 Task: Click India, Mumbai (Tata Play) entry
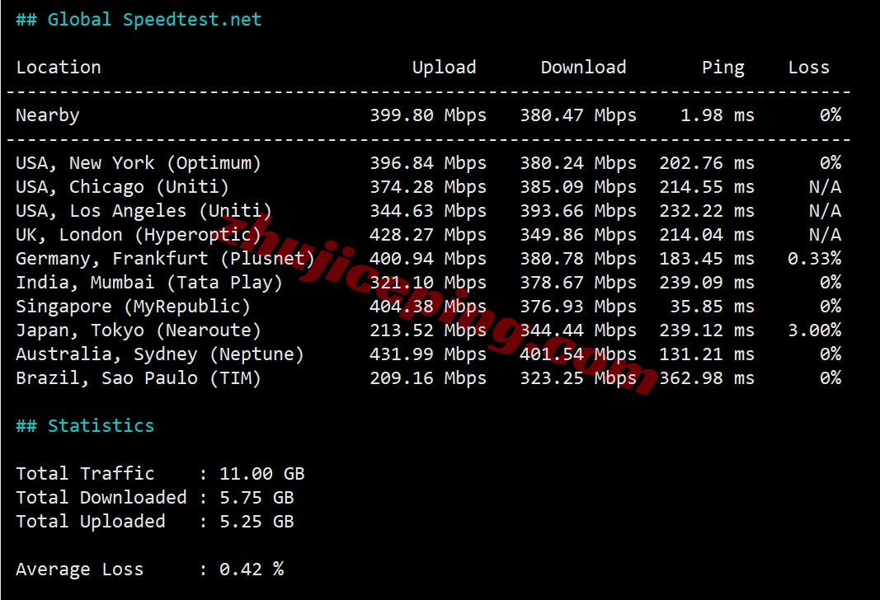[x=149, y=283]
